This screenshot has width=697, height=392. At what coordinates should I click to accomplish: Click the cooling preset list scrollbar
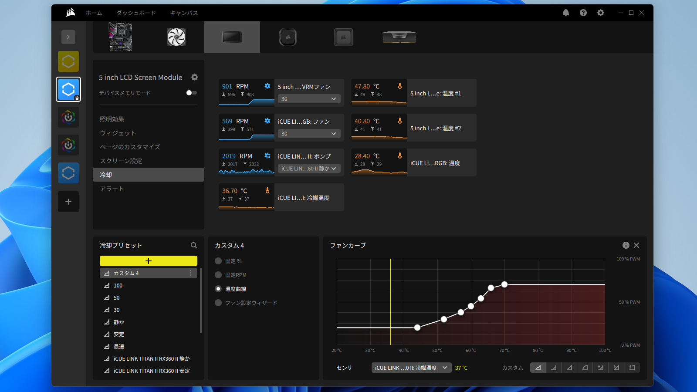point(200,301)
